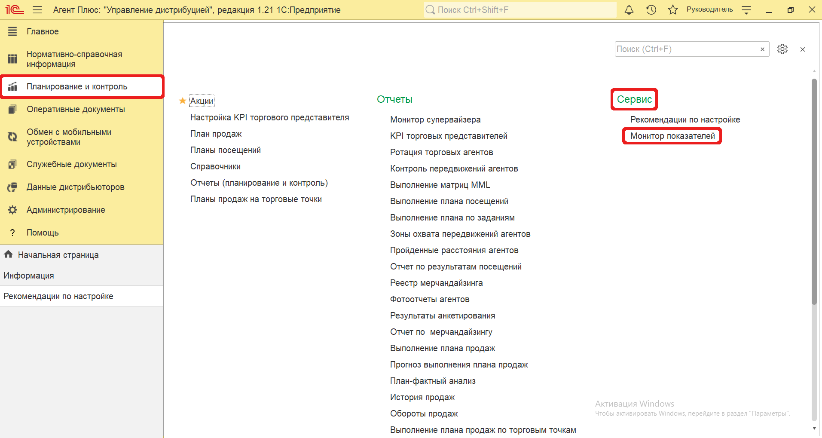Open Зоны охвата передвижений агентов report
The image size is (822, 438).
(460, 234)
